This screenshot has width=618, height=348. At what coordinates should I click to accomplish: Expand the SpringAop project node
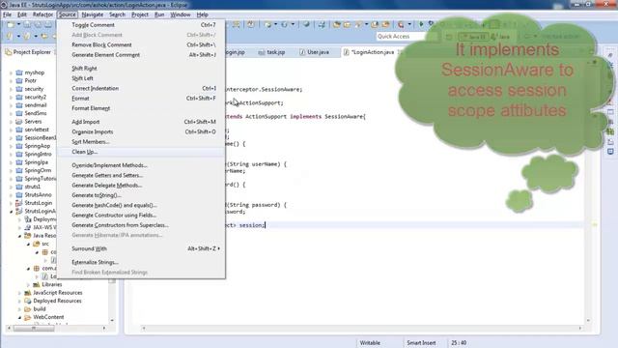11,146
